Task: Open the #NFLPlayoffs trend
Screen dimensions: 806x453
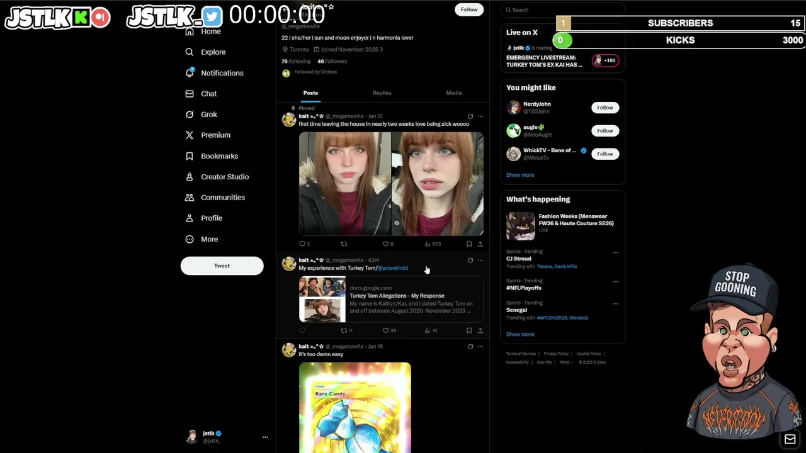Action: [x=524, y=288]
